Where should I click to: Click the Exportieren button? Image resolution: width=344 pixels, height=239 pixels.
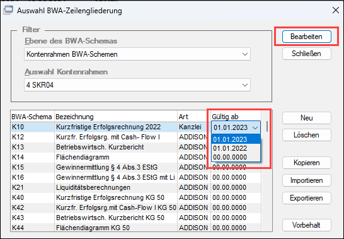pos(306,198)
